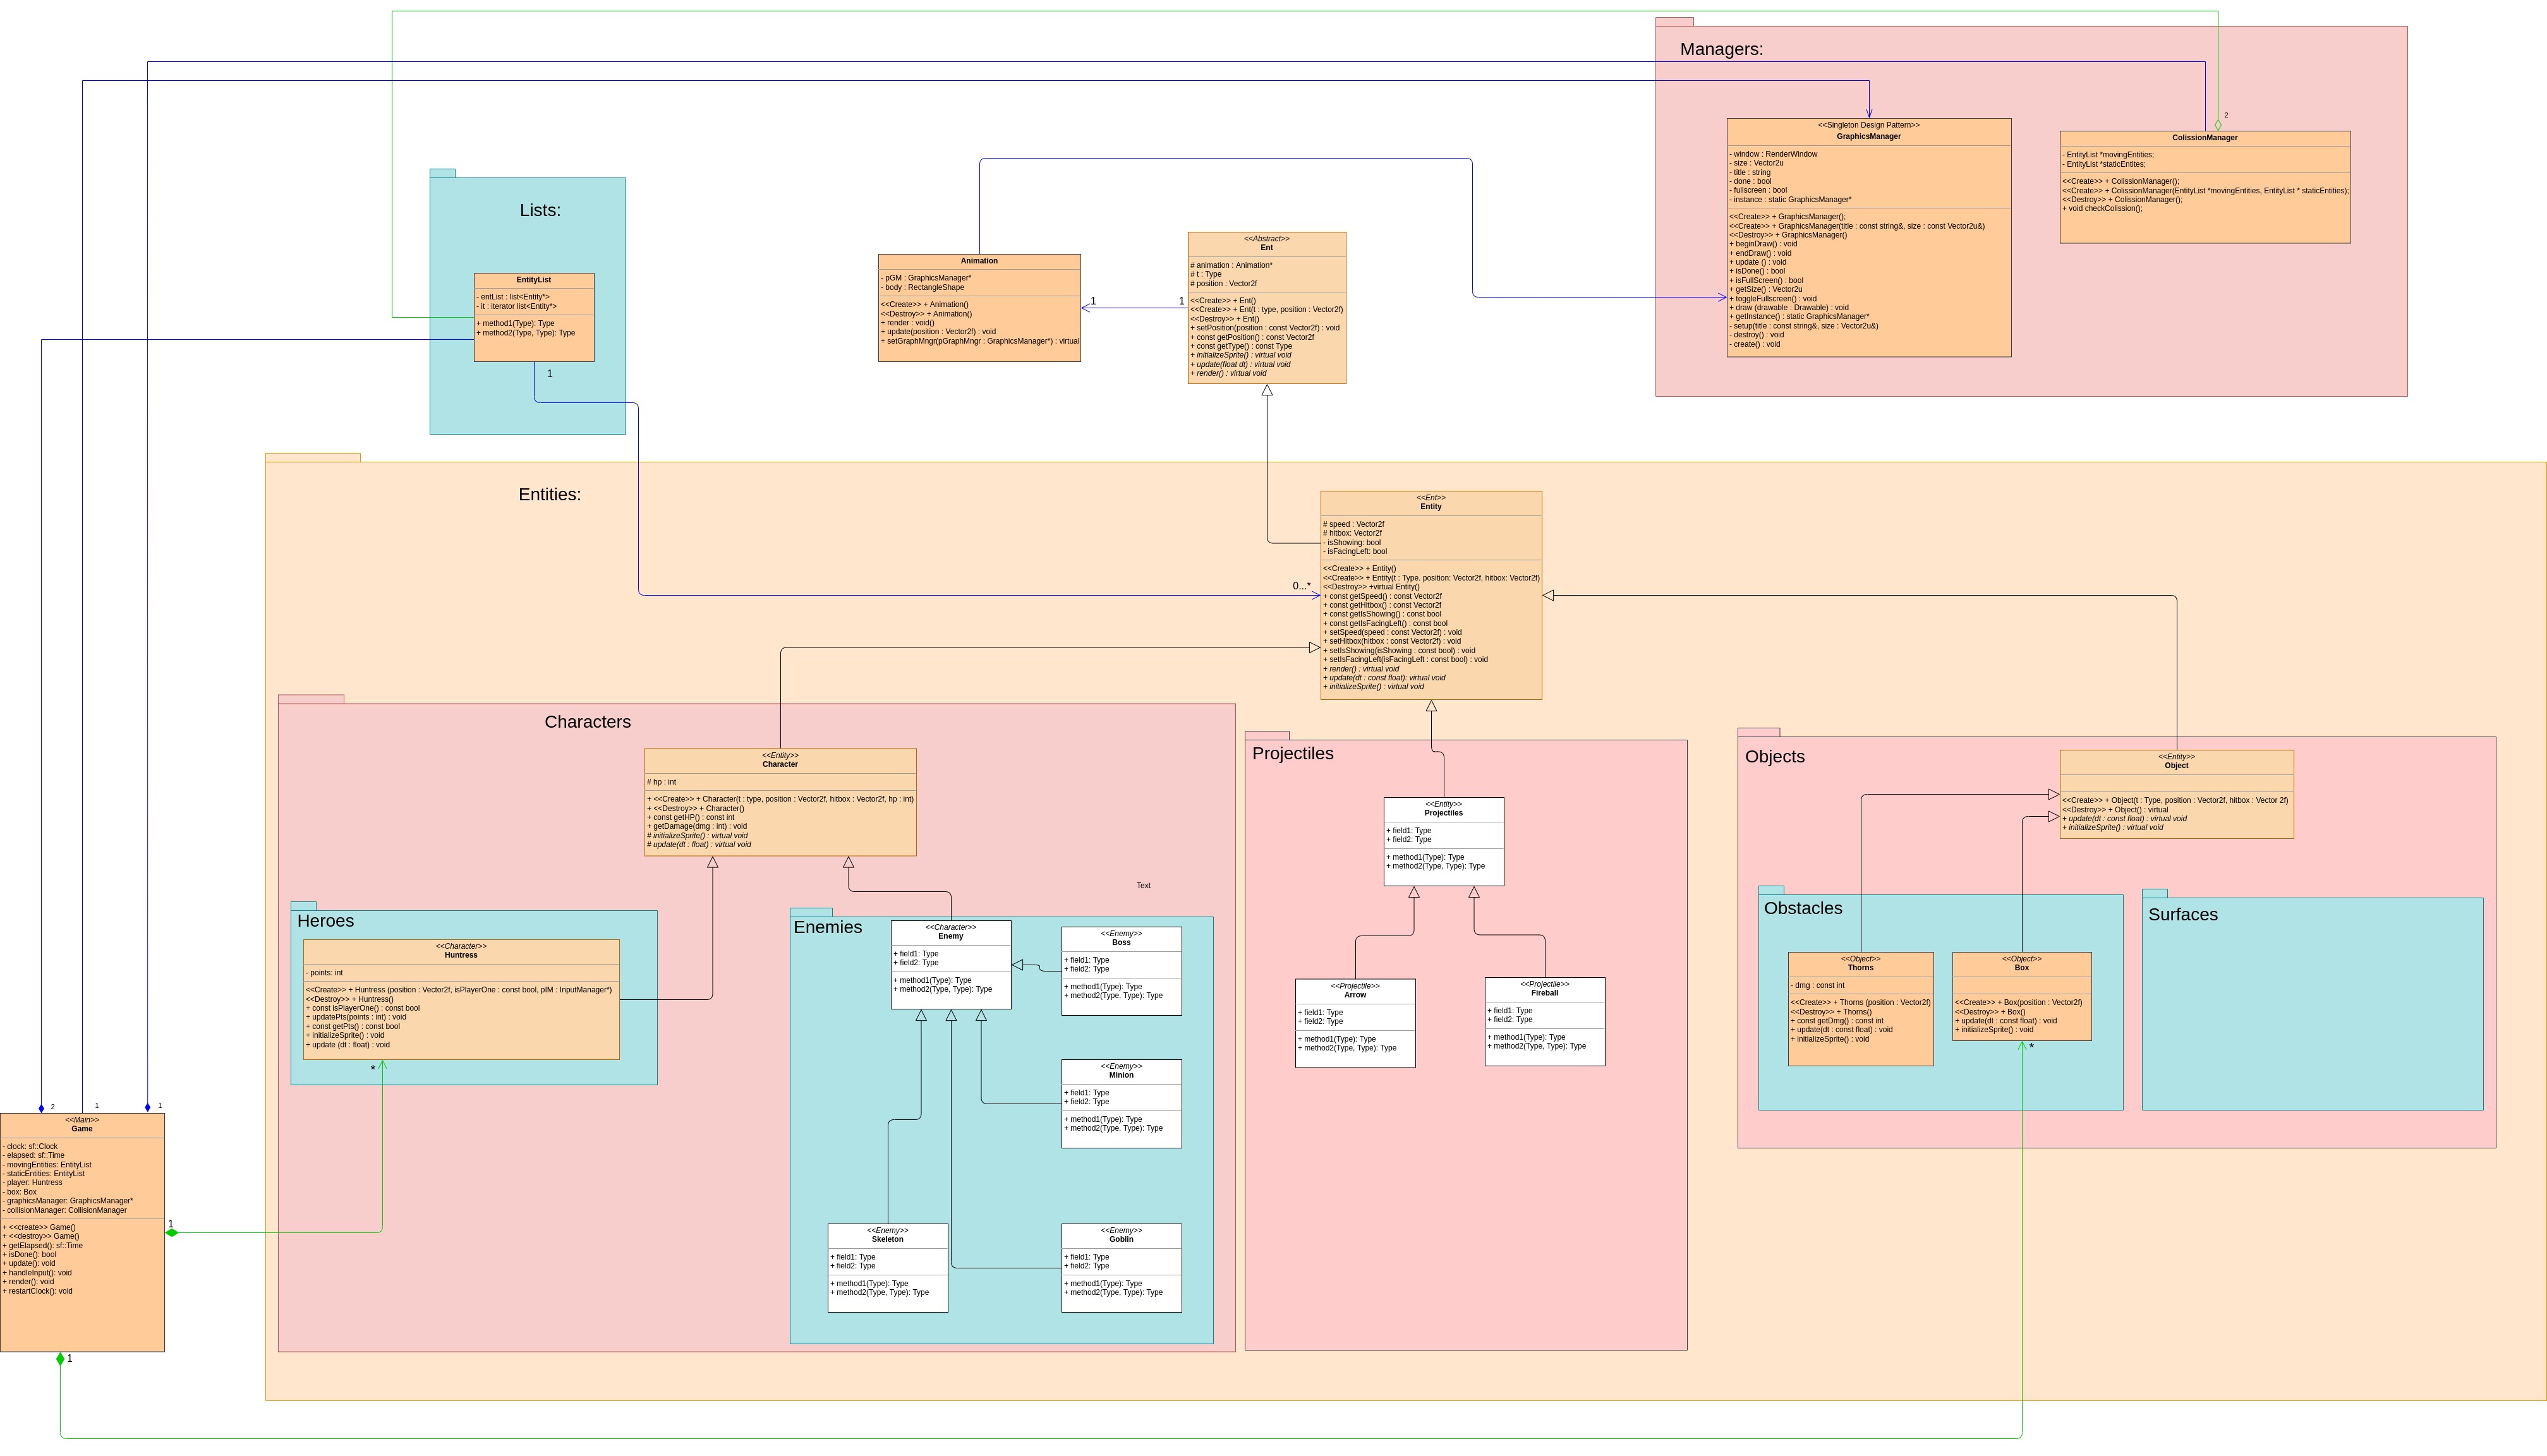Click '- clock: sf::Clock' in Game
The width and height of the screenshot is (2547, 1456).
[30, 1147]
